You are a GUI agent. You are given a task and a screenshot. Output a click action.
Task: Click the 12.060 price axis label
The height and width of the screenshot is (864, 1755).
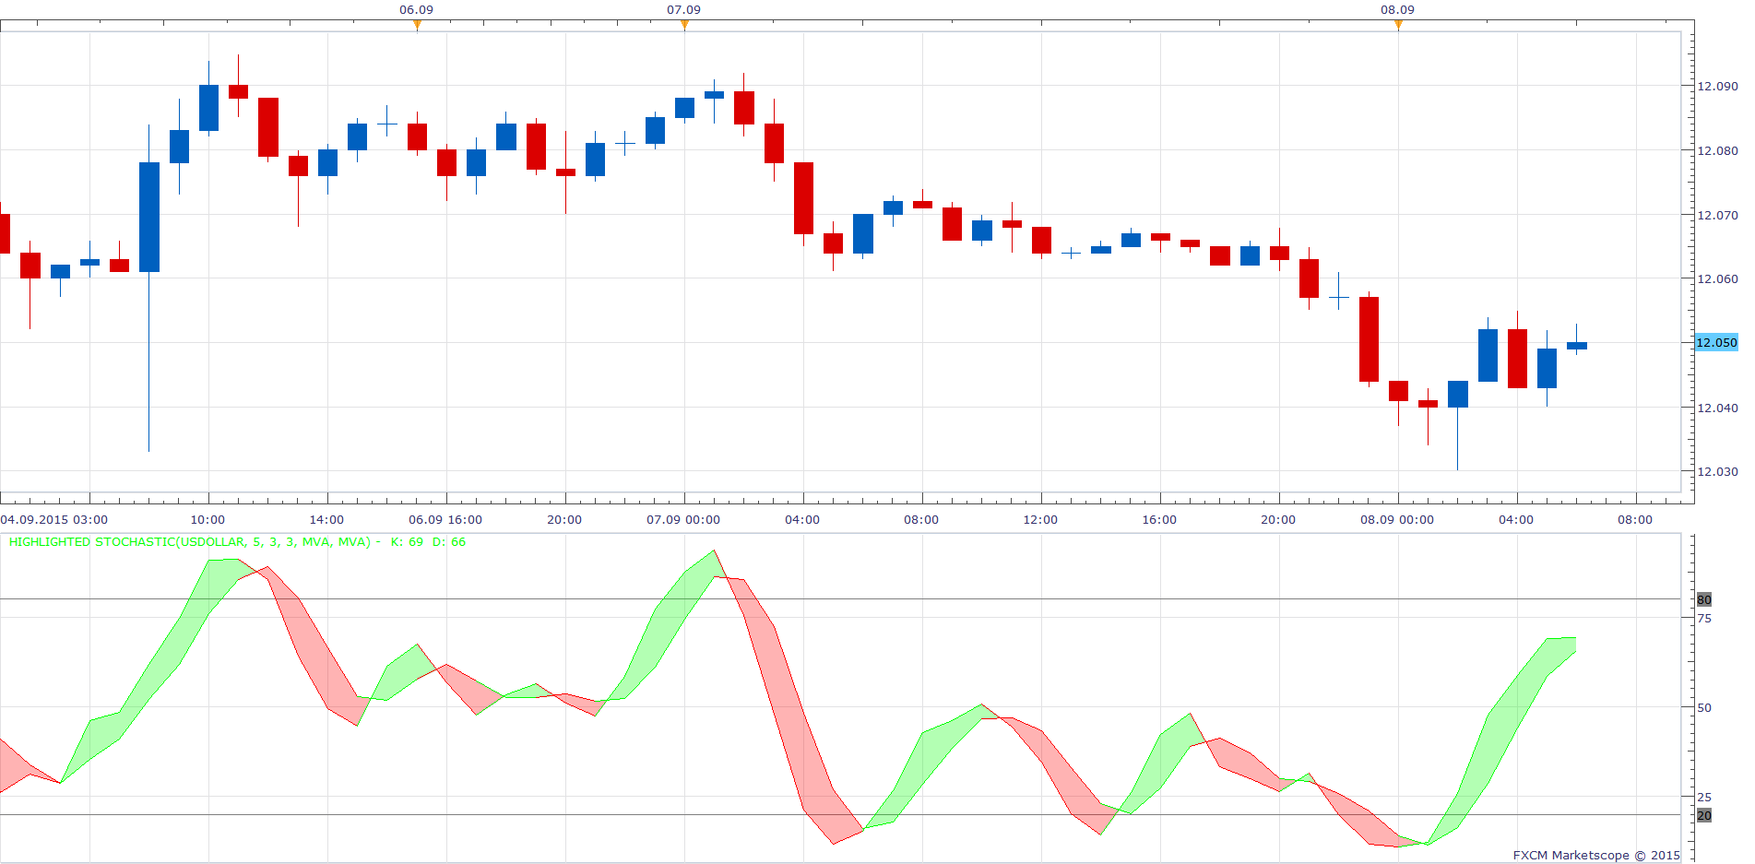click(1717, 278)
